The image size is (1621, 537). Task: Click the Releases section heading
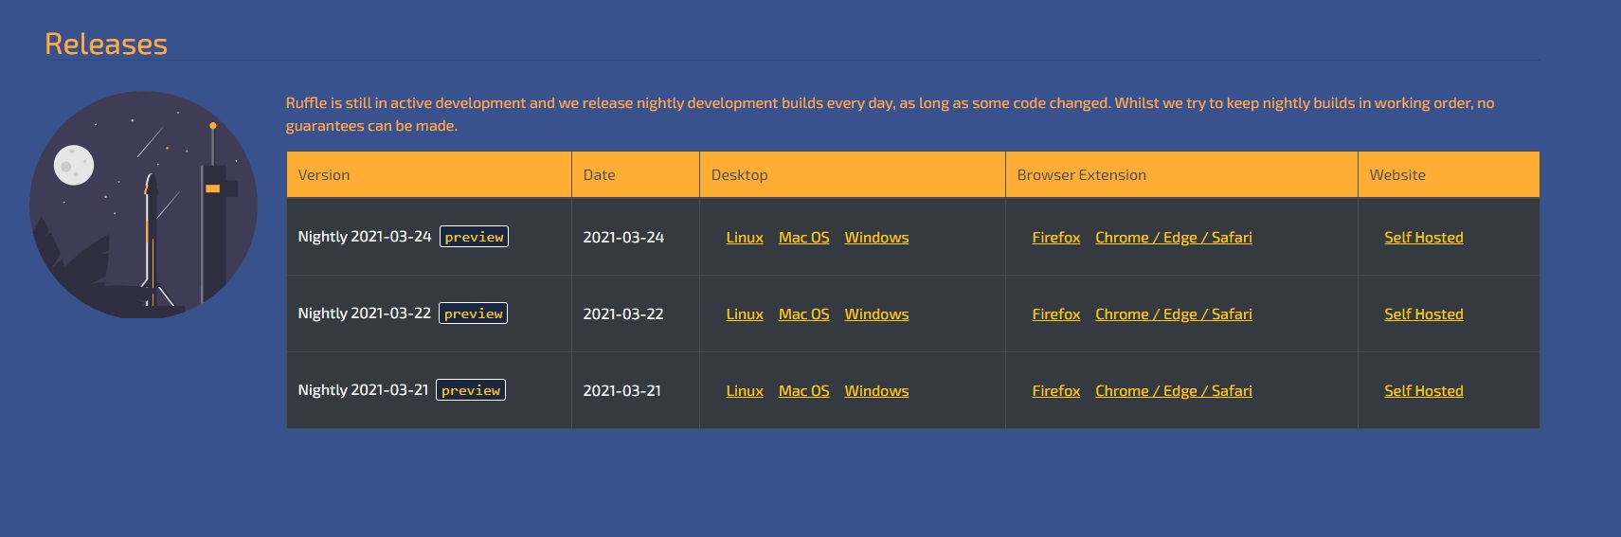pos(106,44)
